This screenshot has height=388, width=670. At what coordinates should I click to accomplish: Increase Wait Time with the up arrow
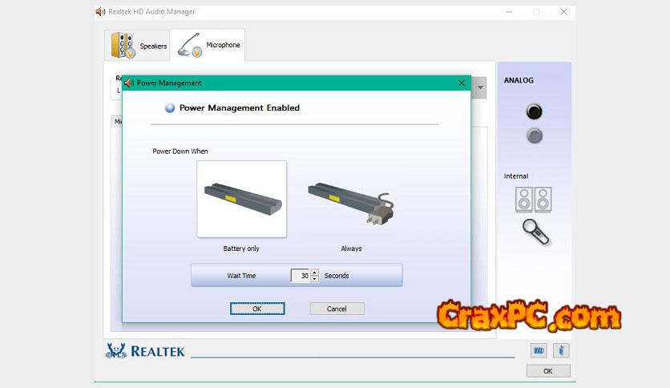(x=314, y=273)
